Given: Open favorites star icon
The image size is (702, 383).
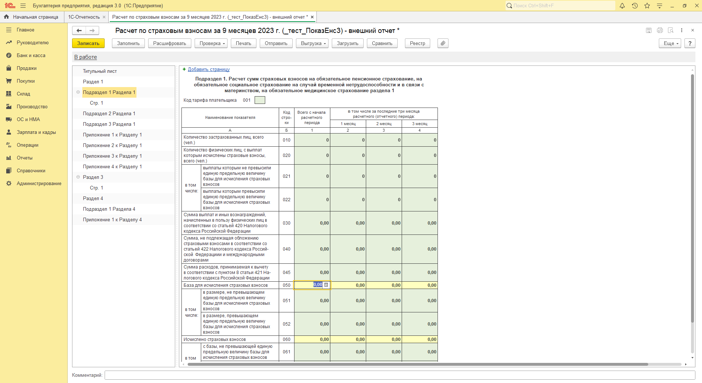Looking at the screenshot, I should 647,5.
